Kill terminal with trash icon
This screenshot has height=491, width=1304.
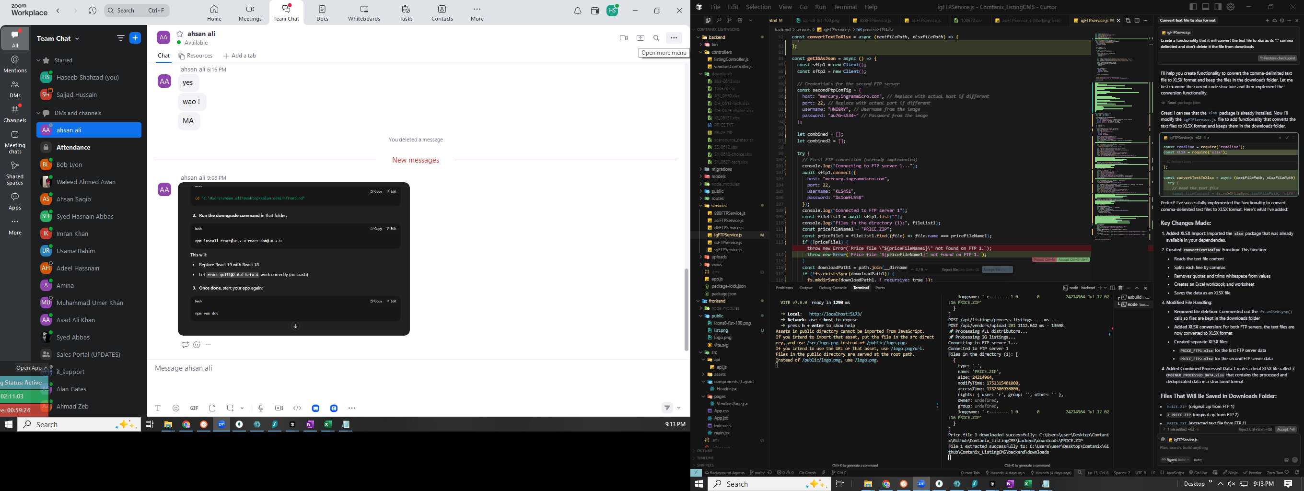pos(1120,288)
